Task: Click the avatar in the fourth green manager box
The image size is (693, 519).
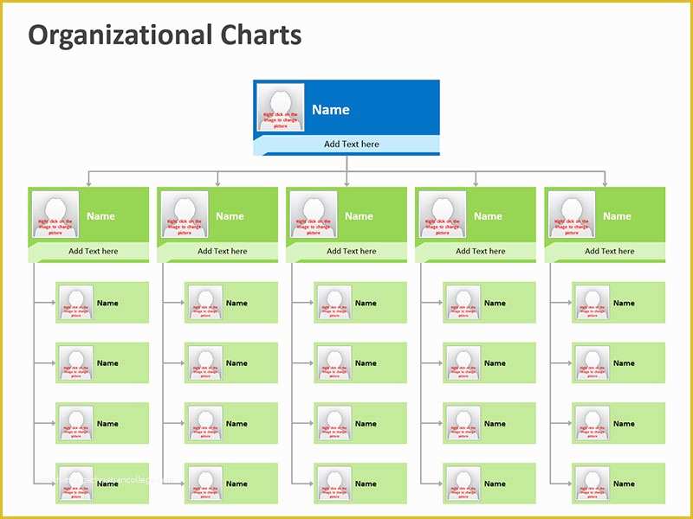Action: click(443, 215)
